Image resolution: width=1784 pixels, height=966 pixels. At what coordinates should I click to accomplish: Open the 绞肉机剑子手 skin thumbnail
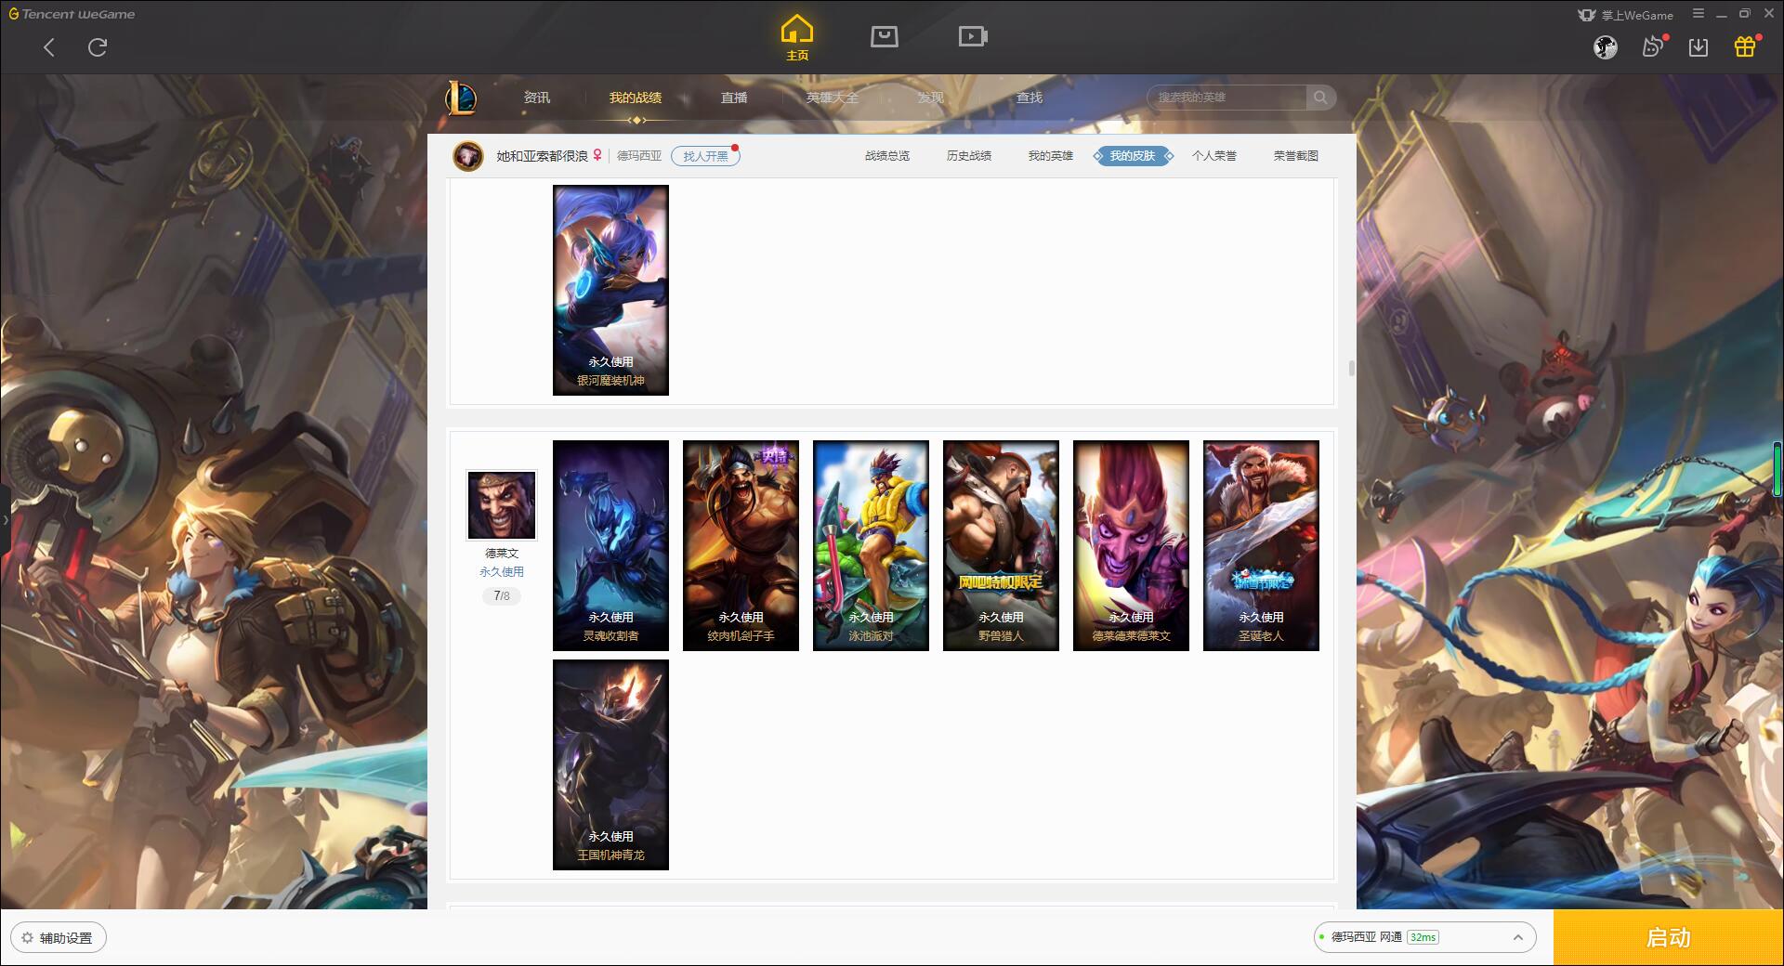point(741,545)
